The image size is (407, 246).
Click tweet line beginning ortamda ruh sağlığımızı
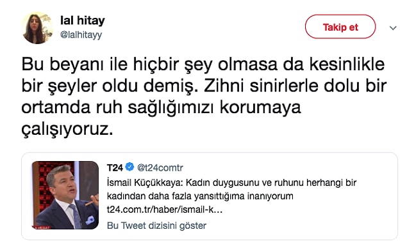coord(161,107)
